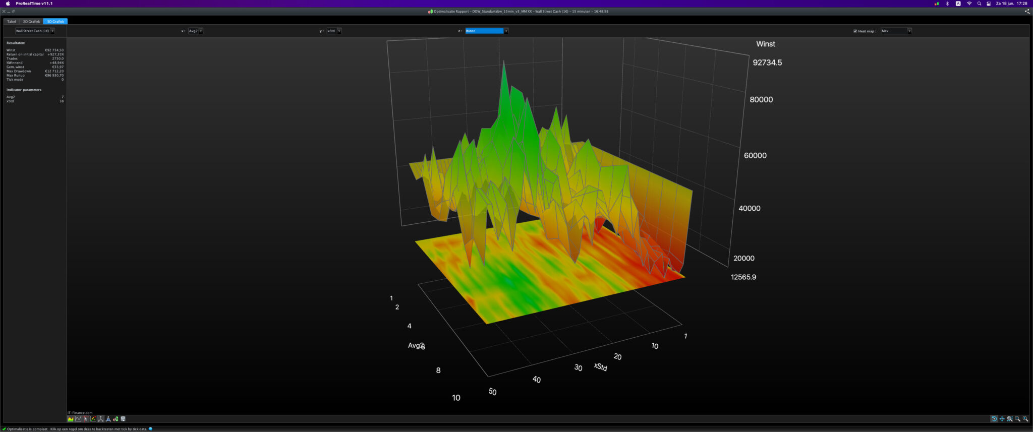This screenshot has width=1033, height=432.
Task: Select the scatter dots display icon
Action: (x=93, y=419)
